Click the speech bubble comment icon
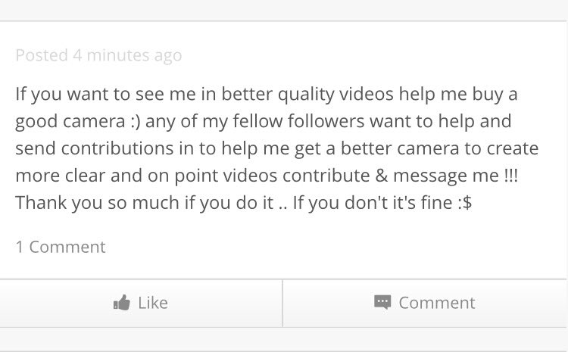This screenshot has height=352, width=568. click(382, 302)
